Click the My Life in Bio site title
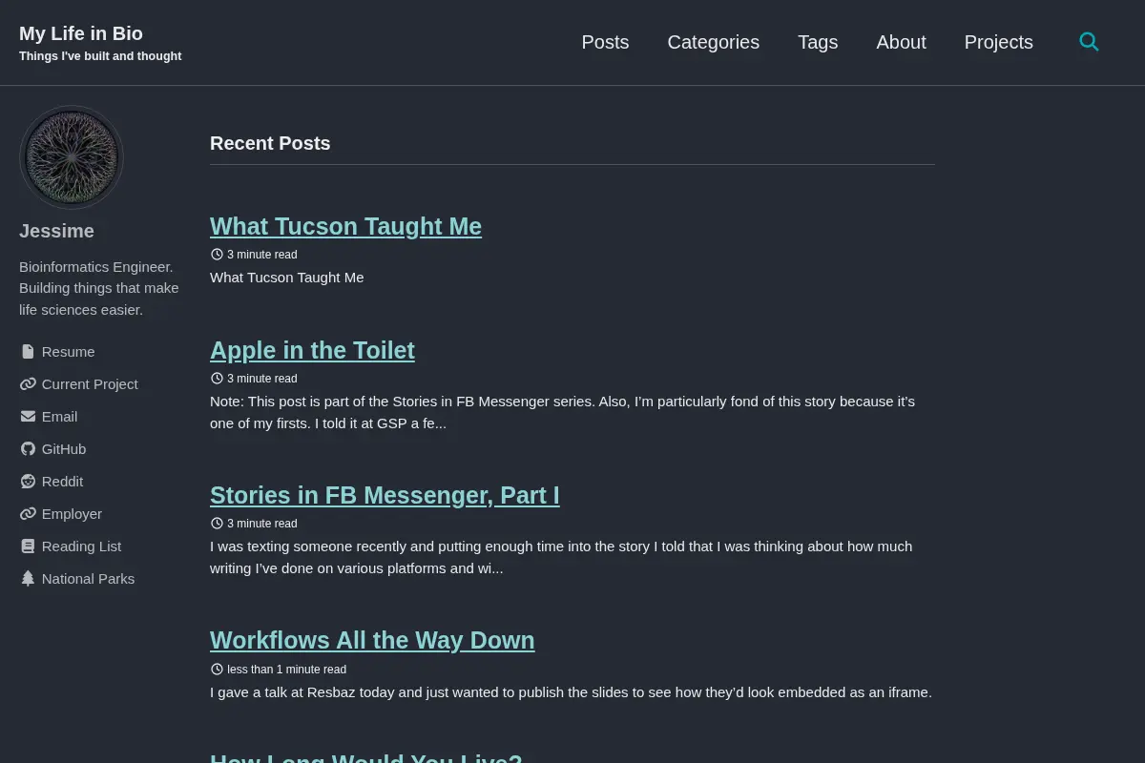The width and height of the screenshot is (1145, 763). click(81, 33)
